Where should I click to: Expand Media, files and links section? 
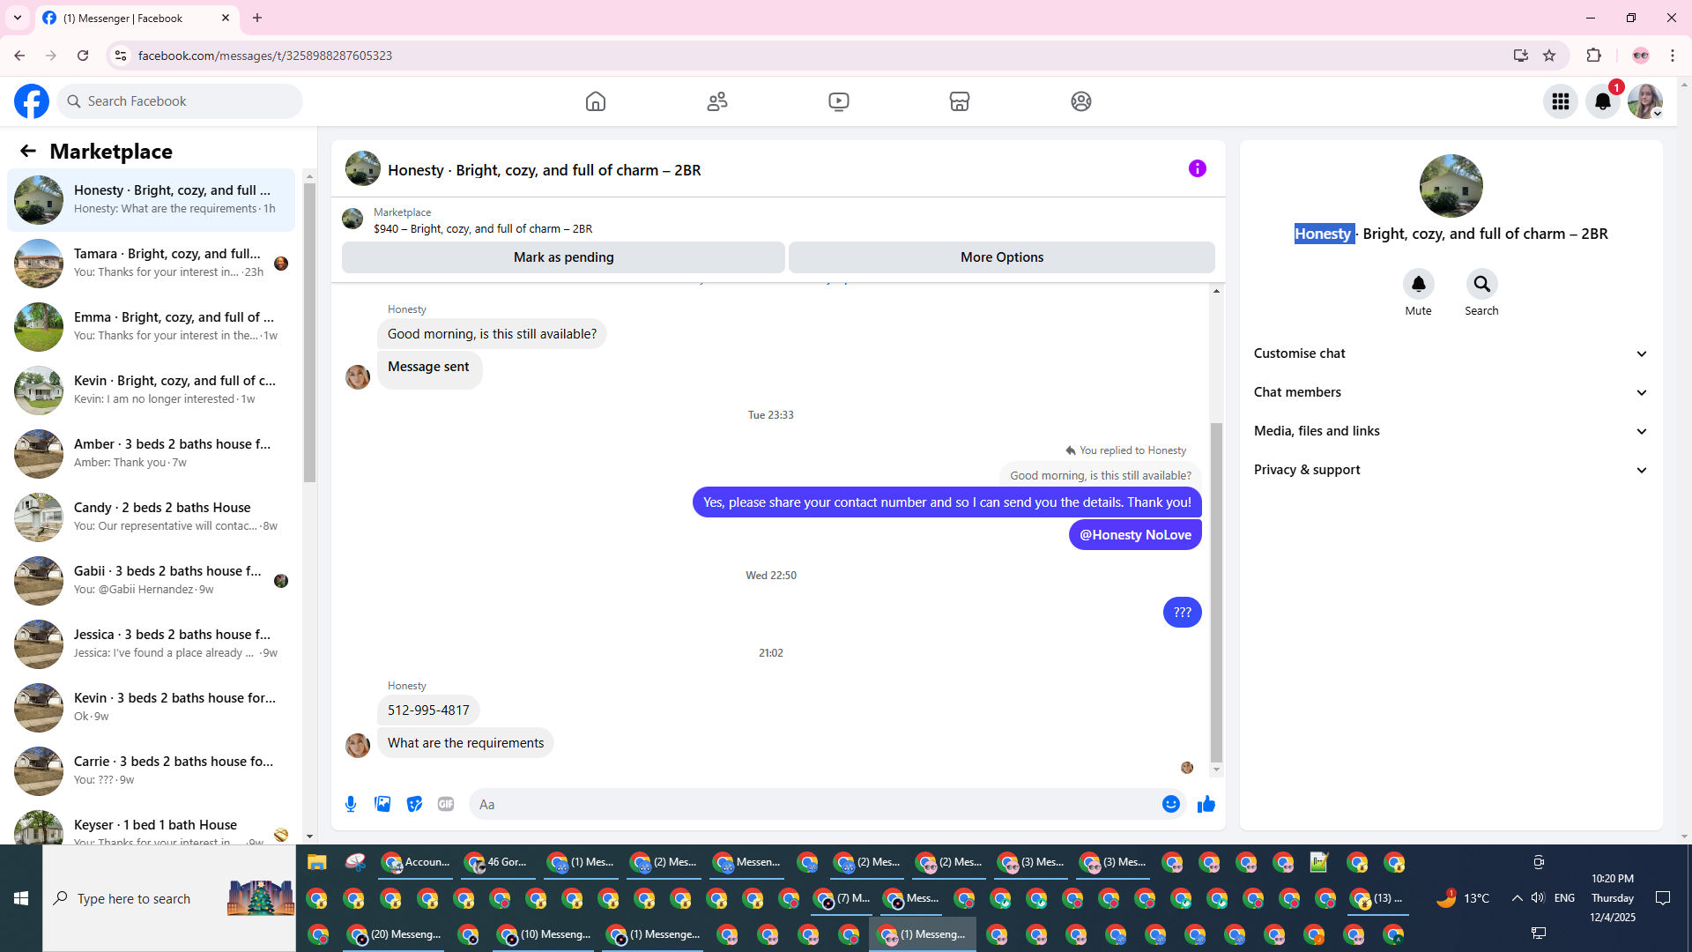[1450, 431]
